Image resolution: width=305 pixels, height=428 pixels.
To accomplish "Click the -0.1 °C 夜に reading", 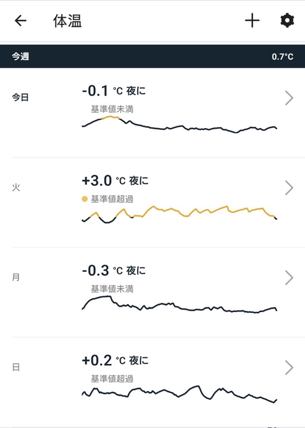I will click(x=114, y=91).
